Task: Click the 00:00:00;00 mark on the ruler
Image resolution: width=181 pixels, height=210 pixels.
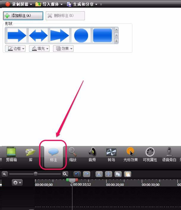Action: tap(44, 185)
